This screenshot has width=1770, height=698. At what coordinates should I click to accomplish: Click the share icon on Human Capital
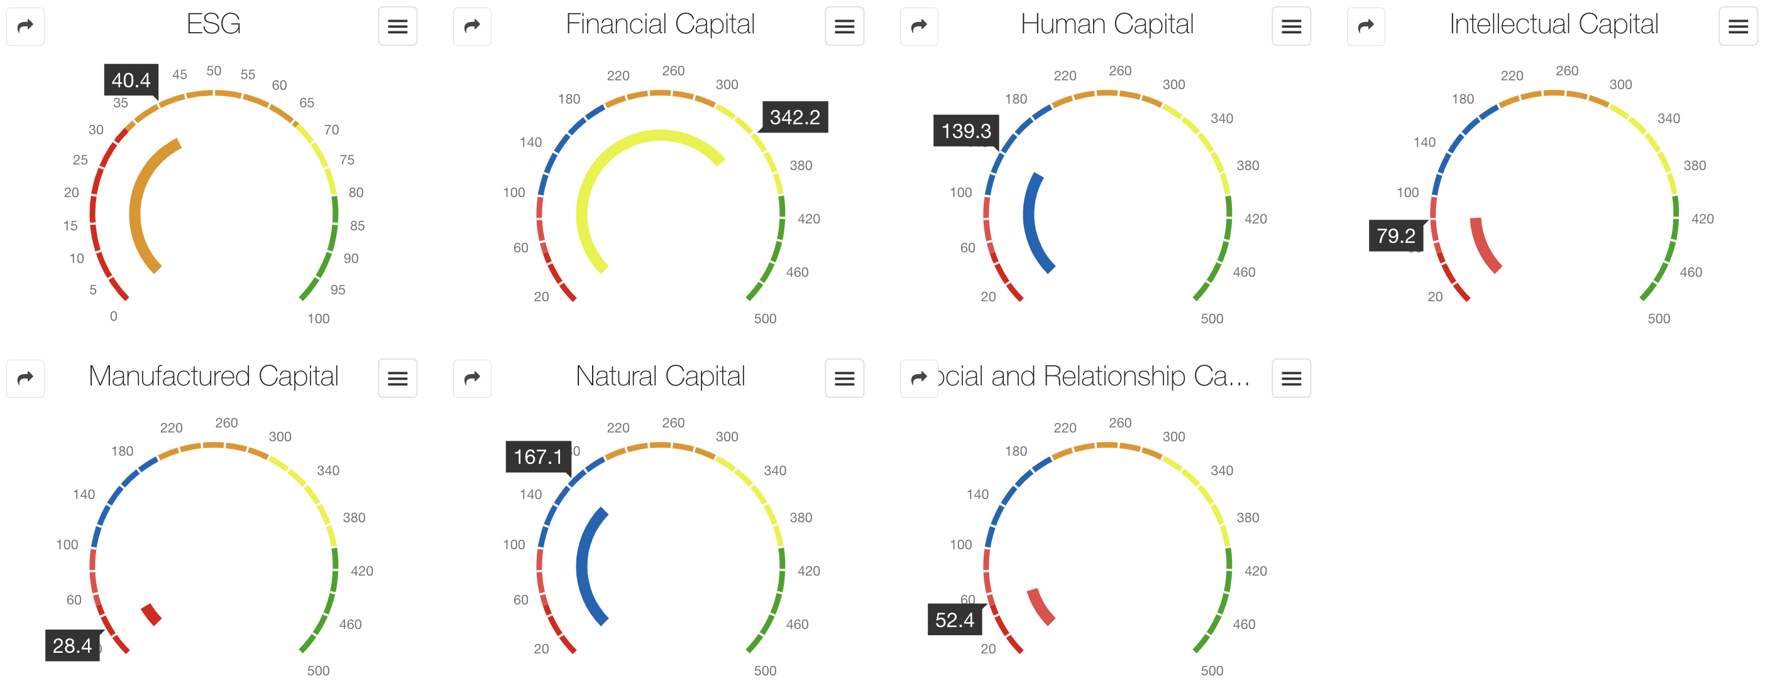point(919,26)
